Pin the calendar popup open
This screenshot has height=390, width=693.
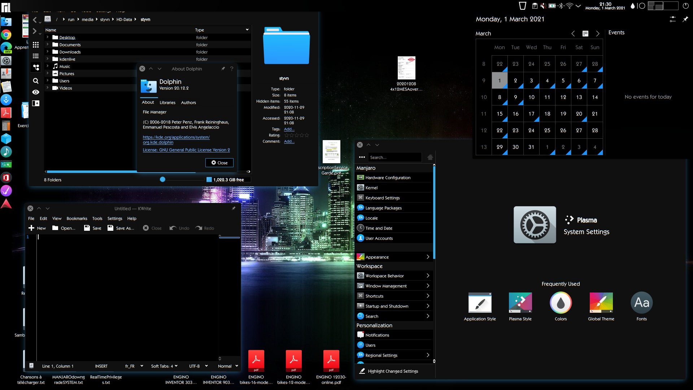pos(685,19)
